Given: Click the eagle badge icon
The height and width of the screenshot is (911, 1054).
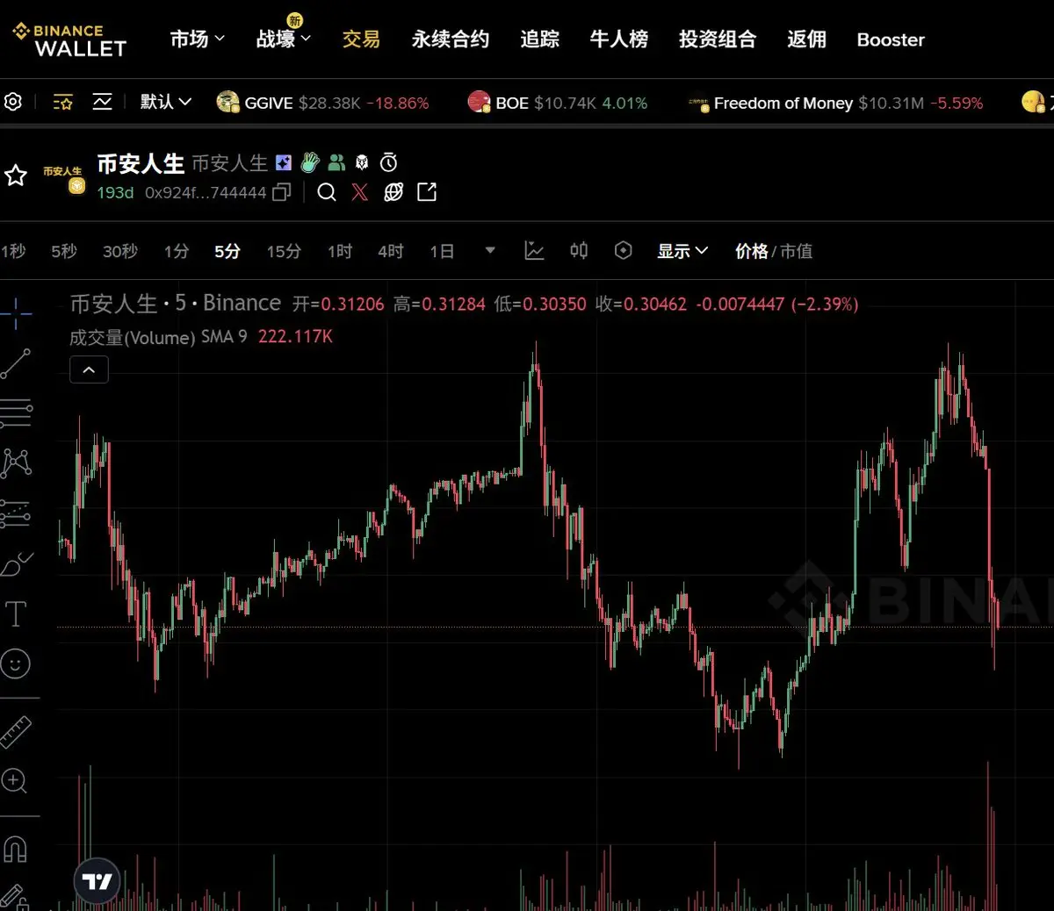Looking at the screenshot, I should pos(362,162).
